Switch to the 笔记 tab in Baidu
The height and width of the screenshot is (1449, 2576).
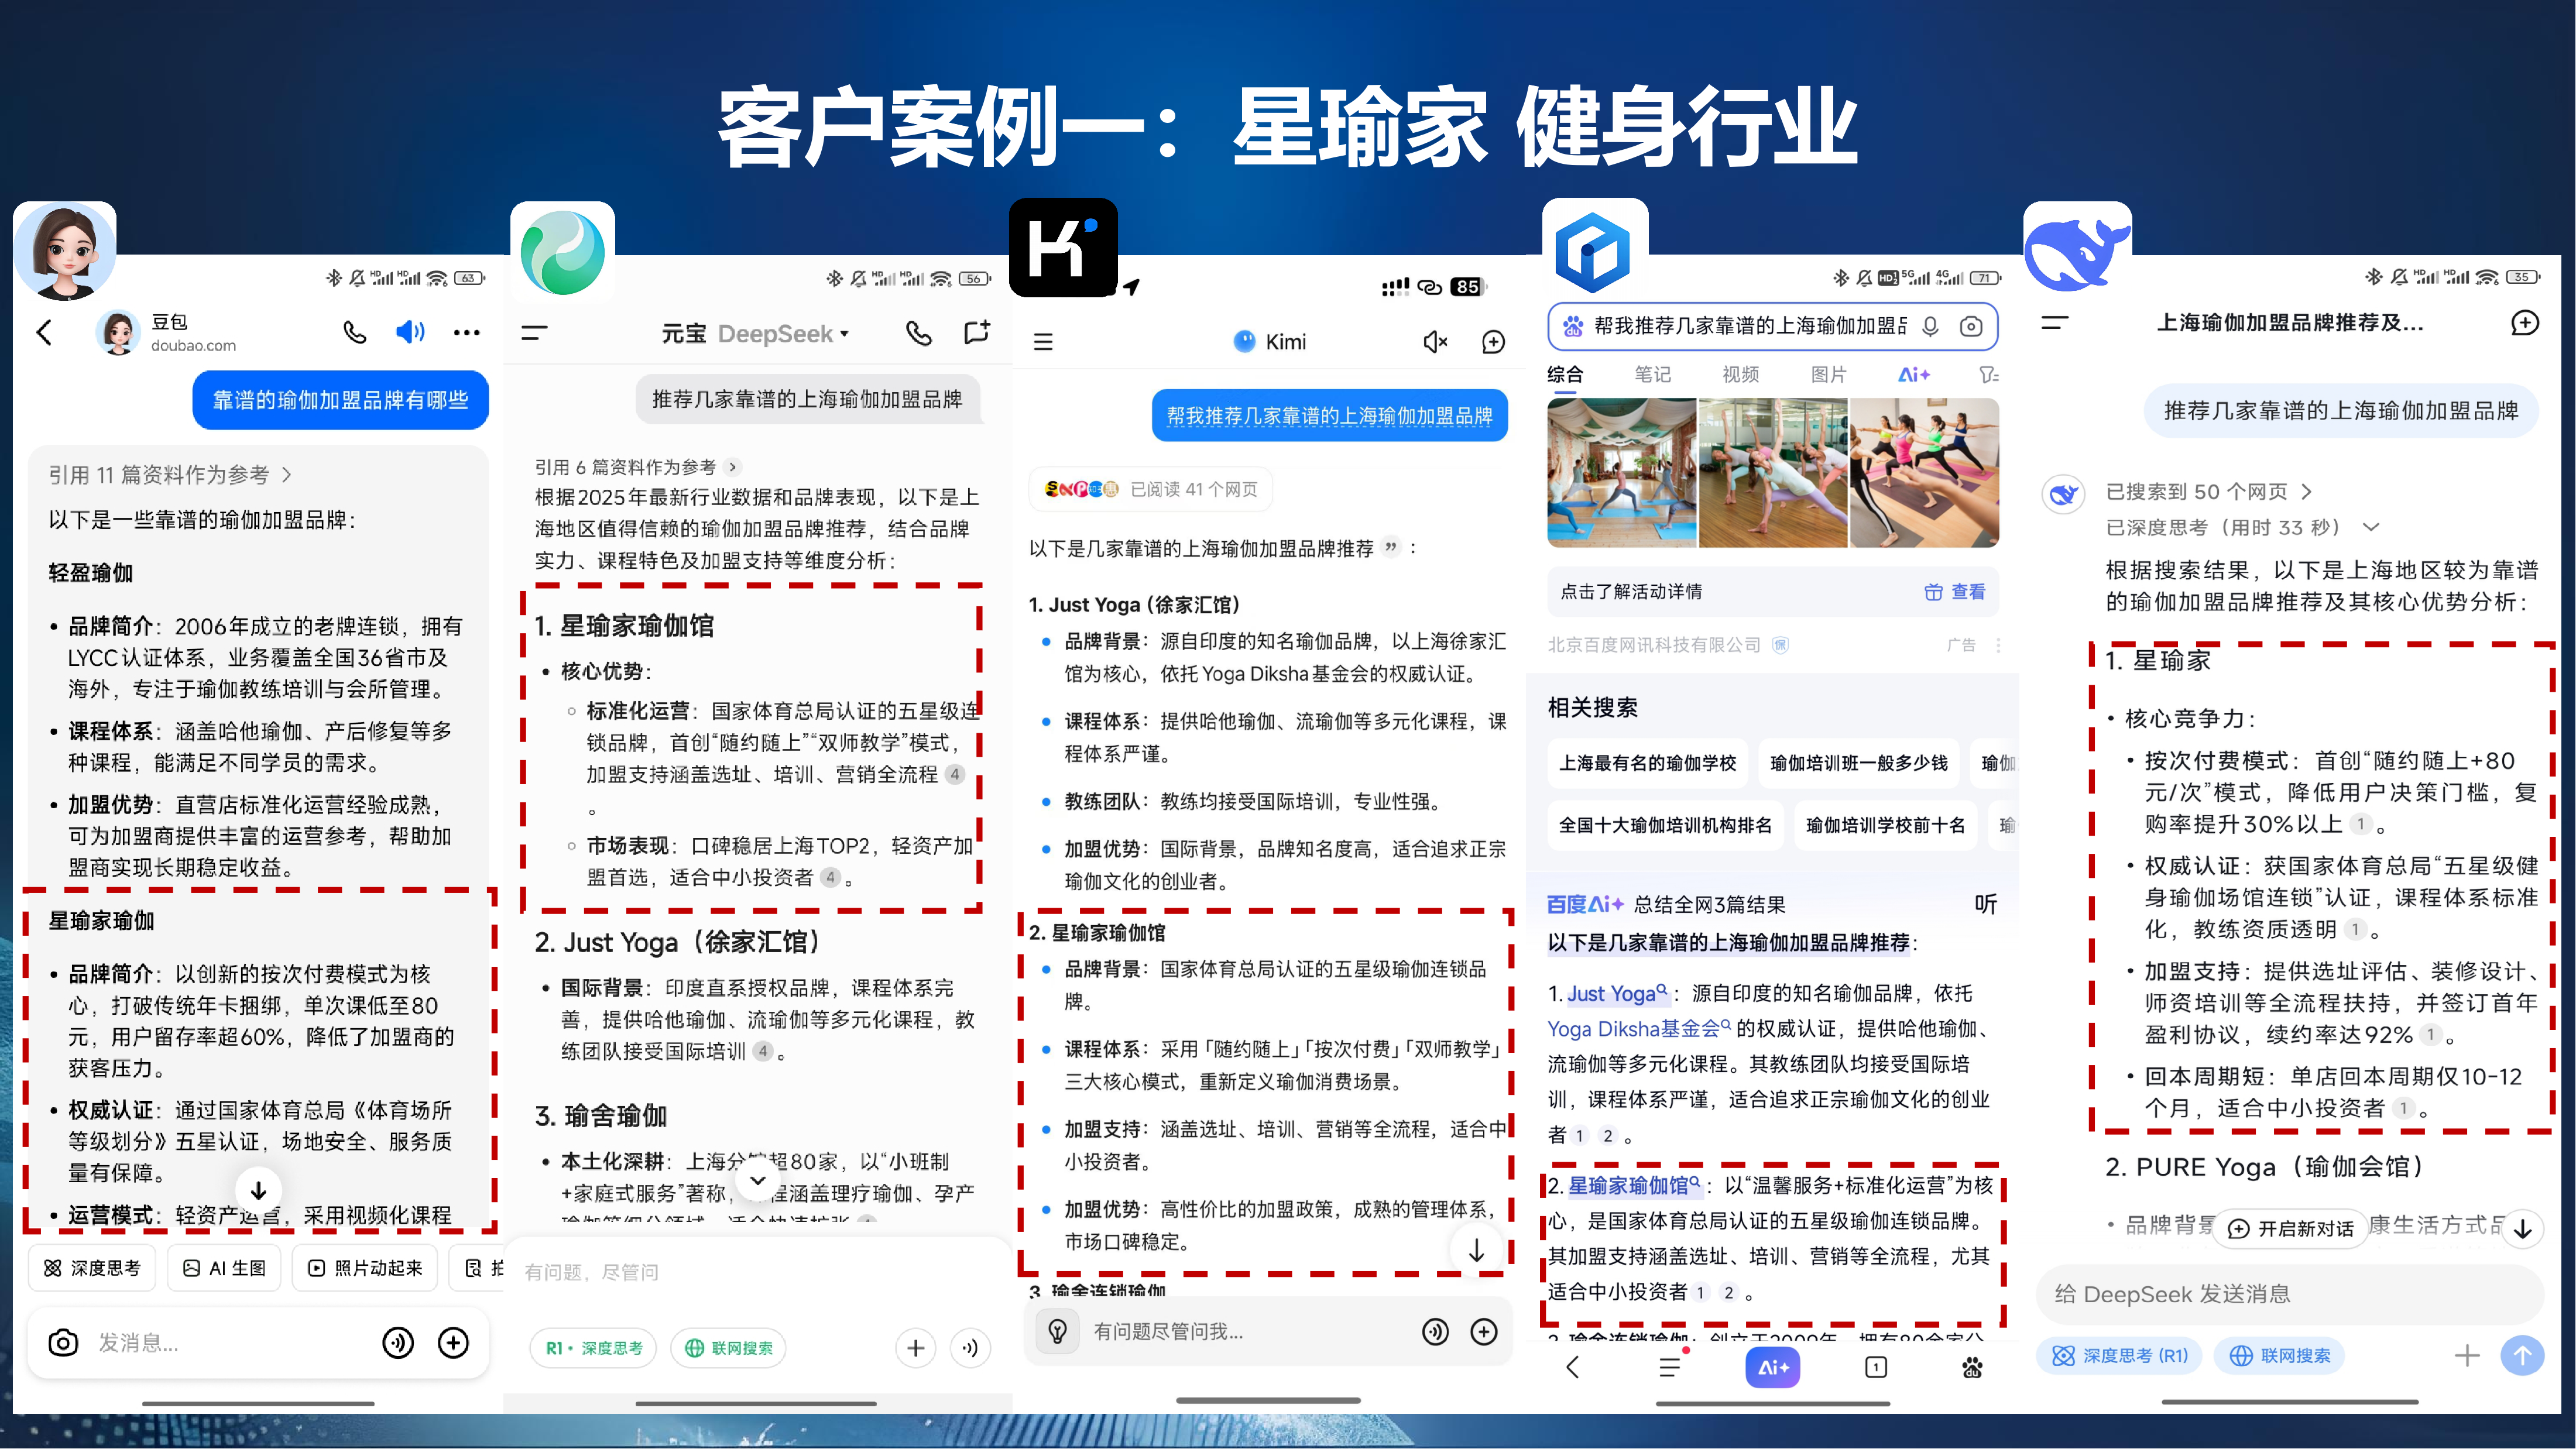coord(1652,375)
